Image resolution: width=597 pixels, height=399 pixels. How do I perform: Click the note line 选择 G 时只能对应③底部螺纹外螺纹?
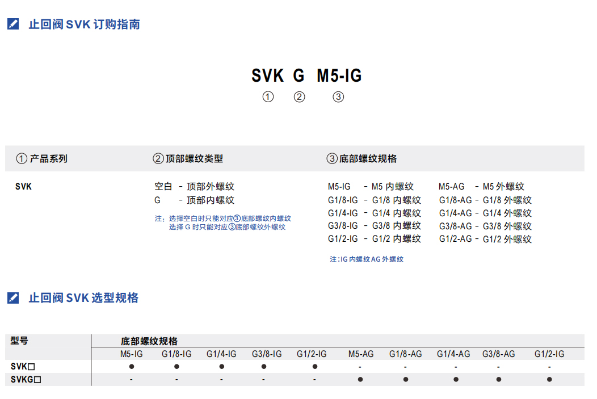(228, 227)
